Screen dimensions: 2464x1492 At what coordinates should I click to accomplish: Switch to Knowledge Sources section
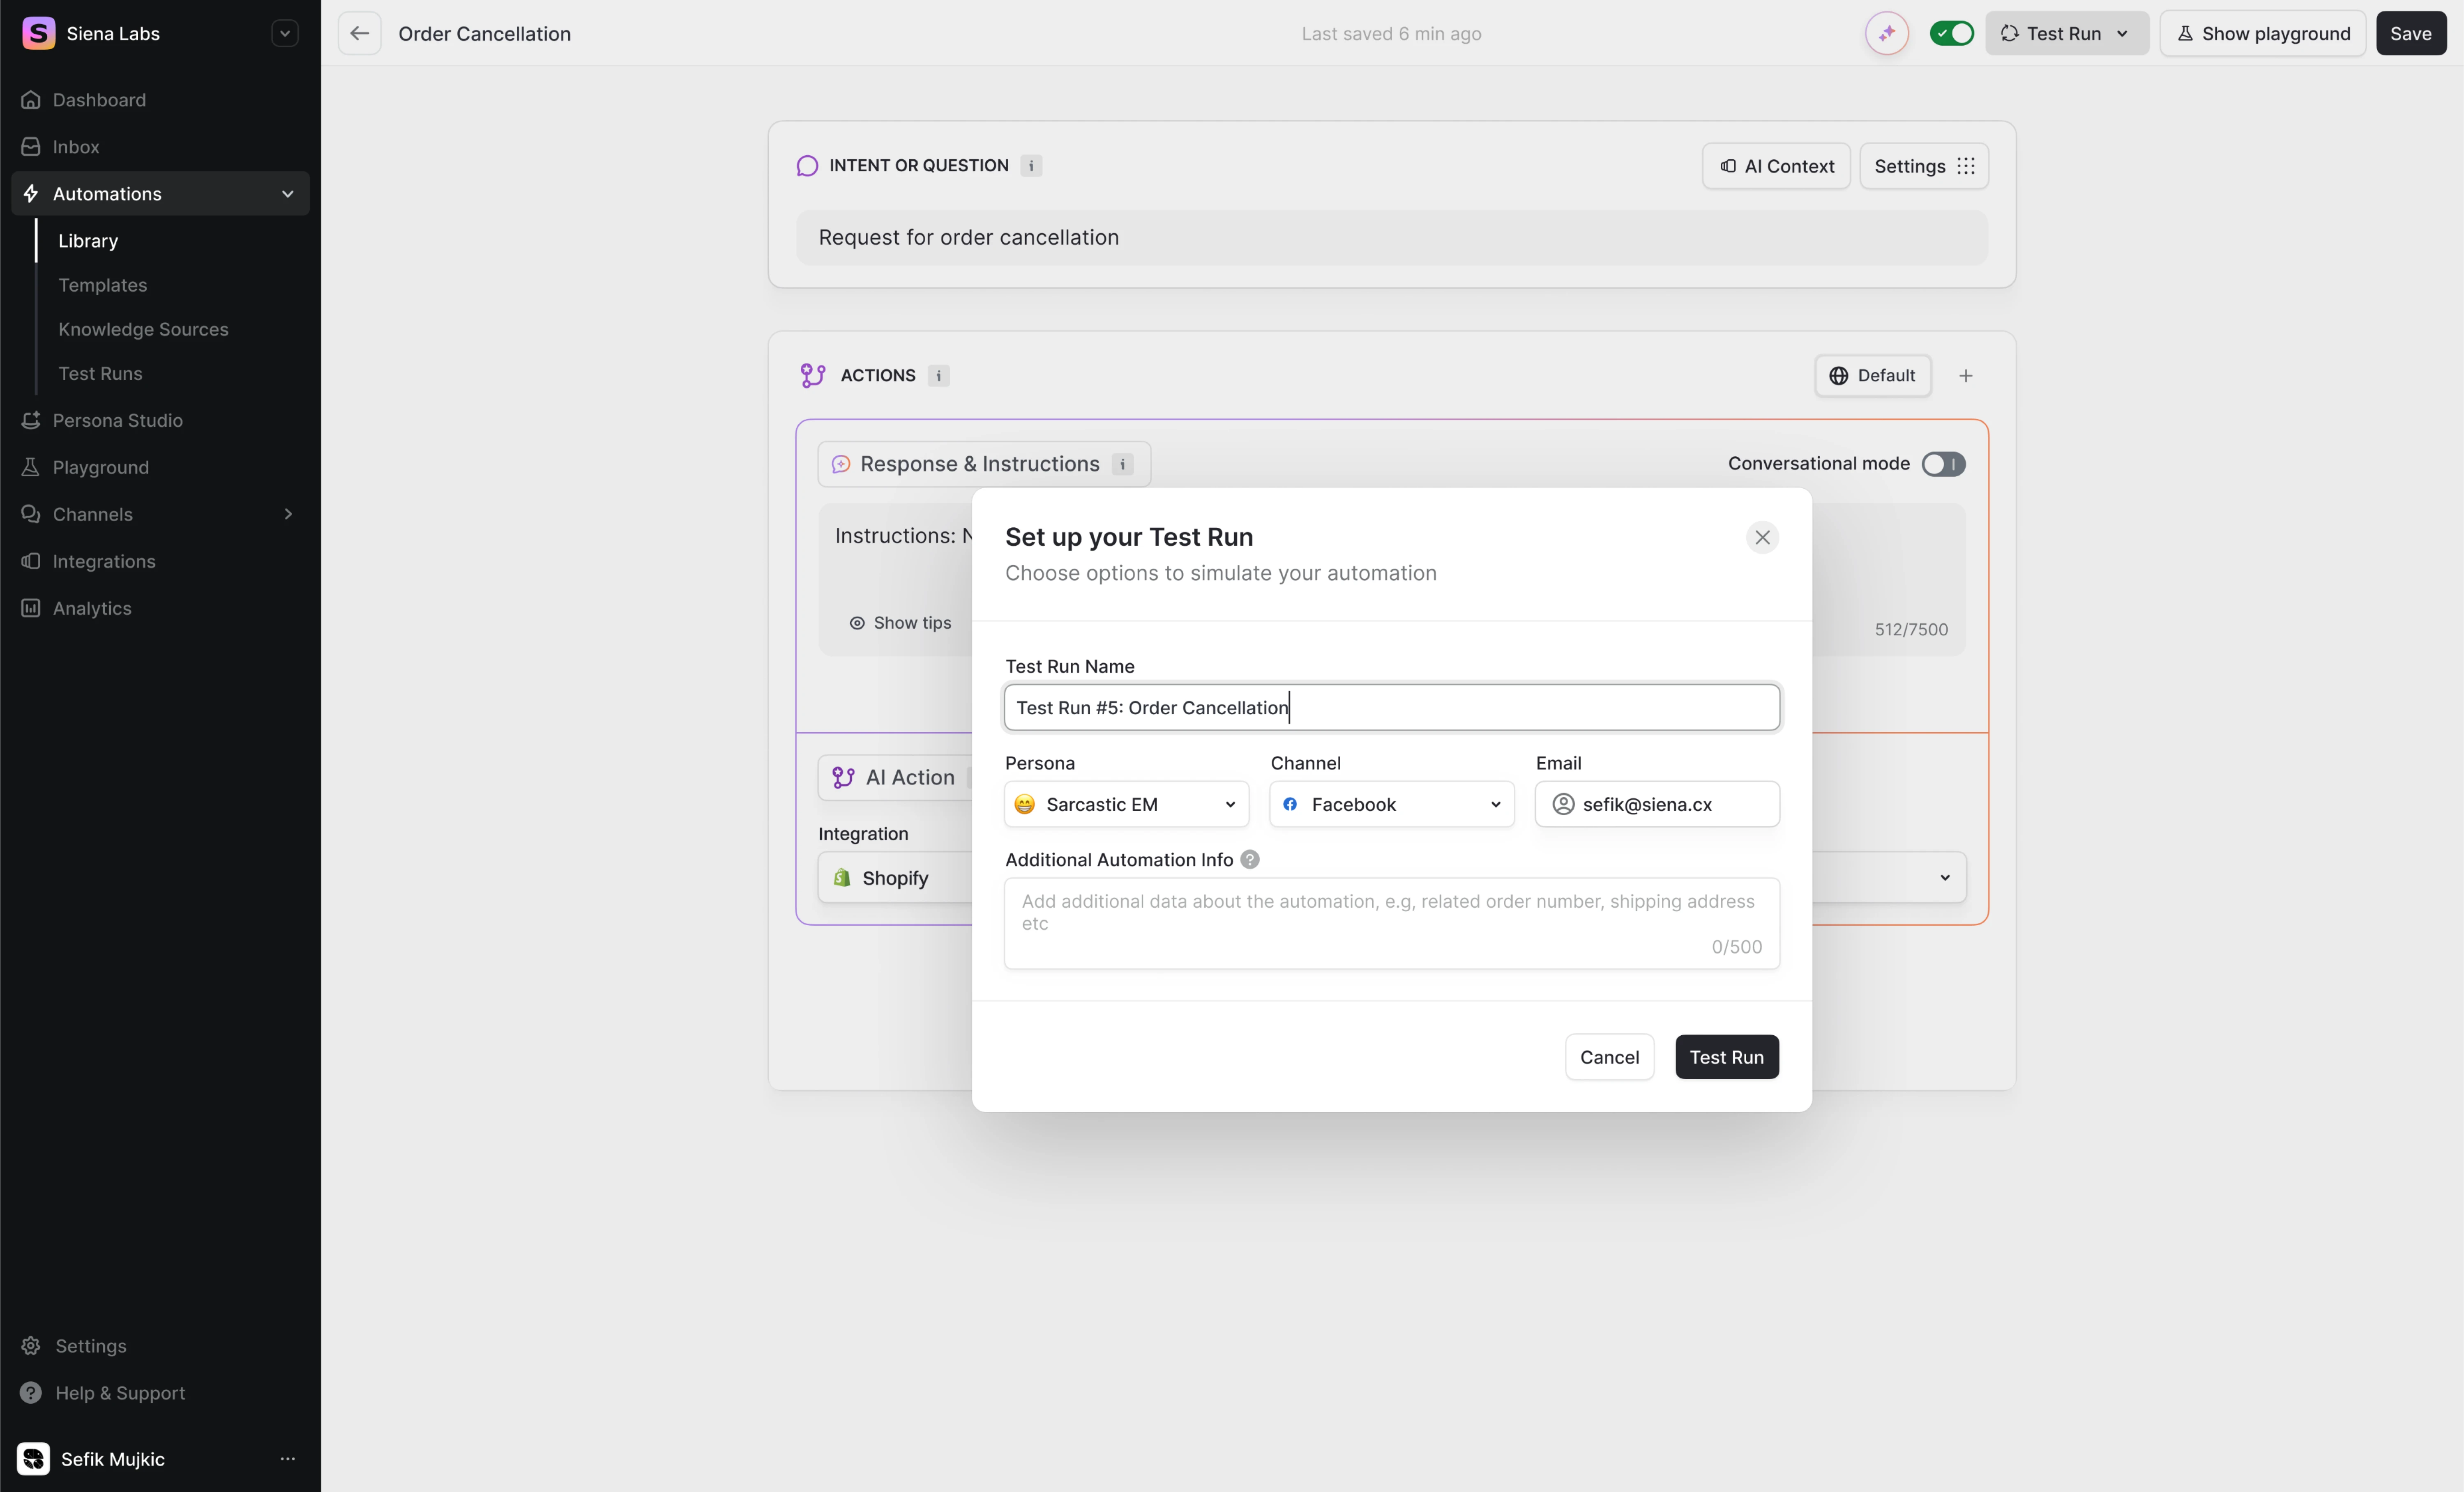144,329
